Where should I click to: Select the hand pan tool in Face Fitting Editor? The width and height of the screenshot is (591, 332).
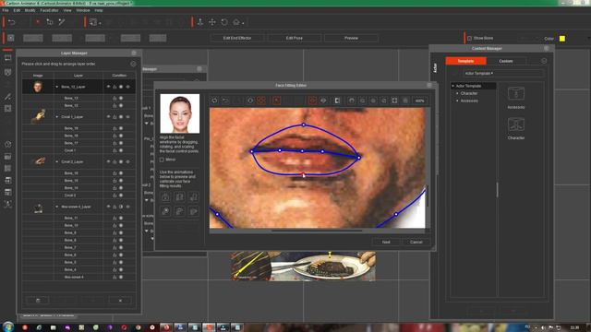[351, 101]
